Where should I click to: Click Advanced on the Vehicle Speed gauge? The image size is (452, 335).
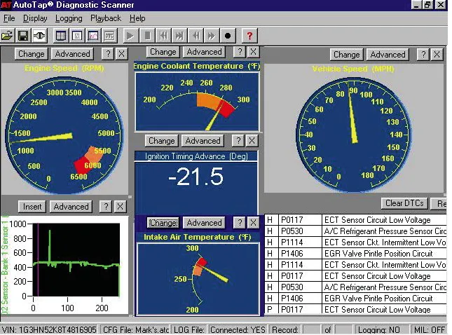[388, 55]
